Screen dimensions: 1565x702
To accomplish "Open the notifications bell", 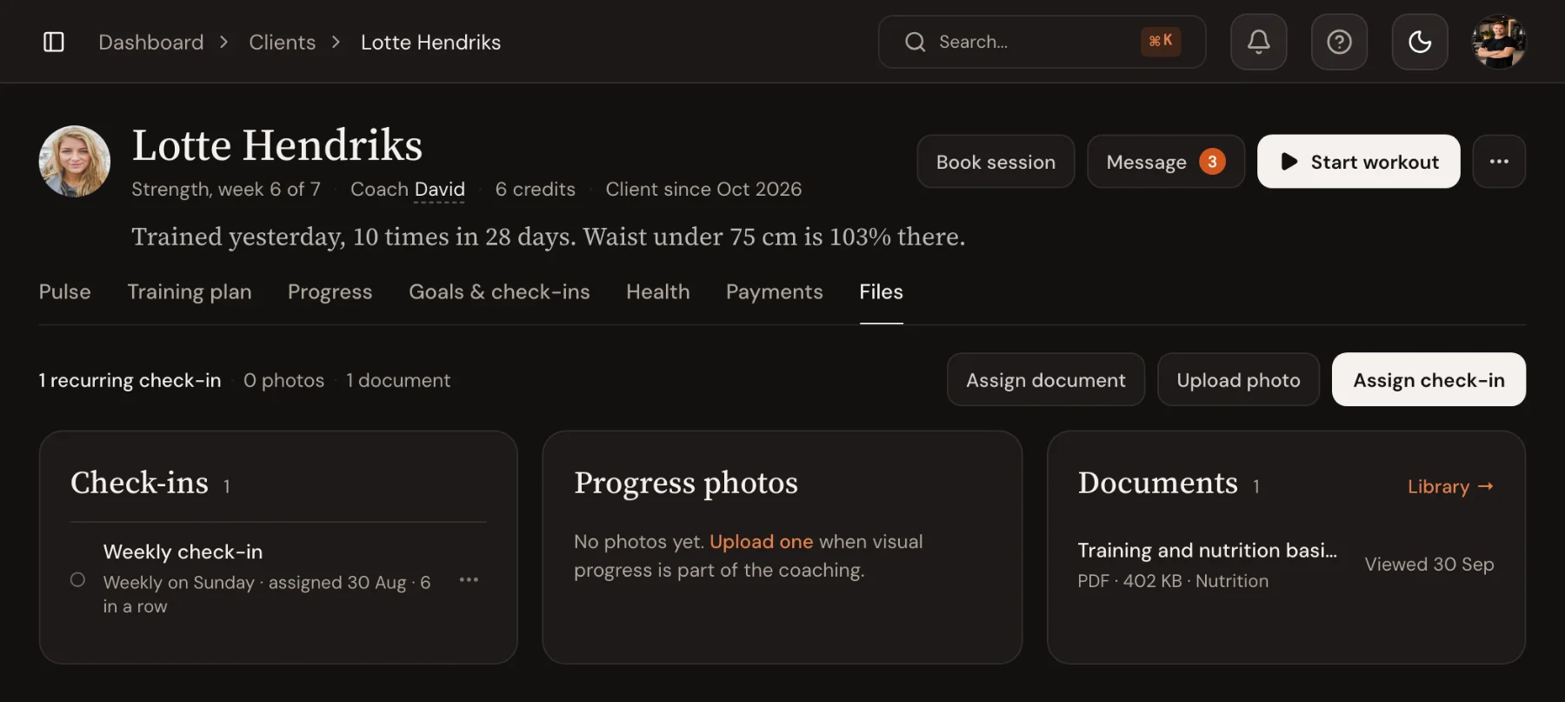I will pos(1258,42).
